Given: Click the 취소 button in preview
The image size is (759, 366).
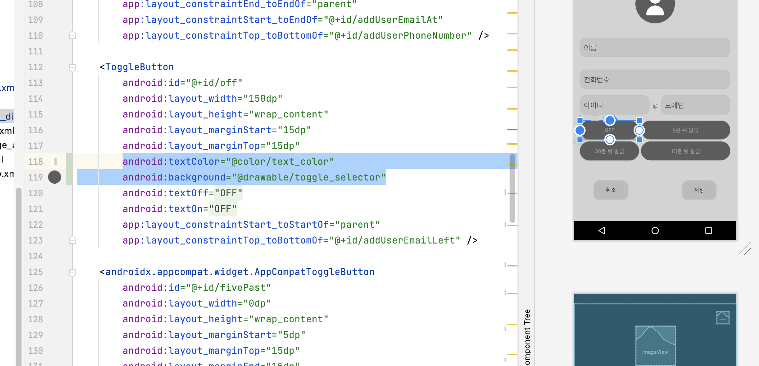Looking at the screenshot, I should (611, 190).
